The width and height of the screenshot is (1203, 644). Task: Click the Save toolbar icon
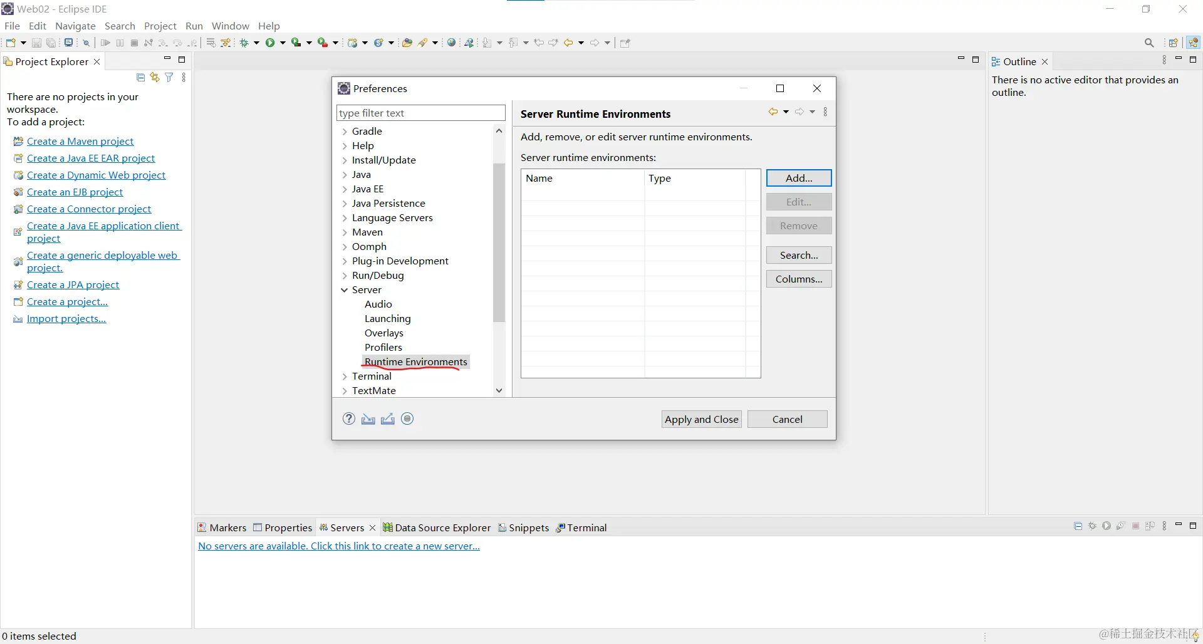pos(36,43)
